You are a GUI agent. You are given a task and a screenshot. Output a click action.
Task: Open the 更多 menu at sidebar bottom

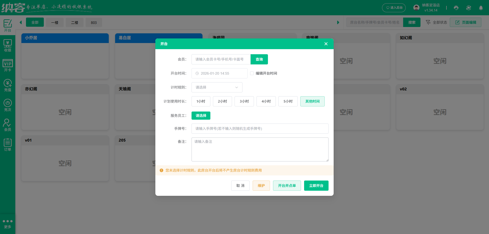pos(8,223)
